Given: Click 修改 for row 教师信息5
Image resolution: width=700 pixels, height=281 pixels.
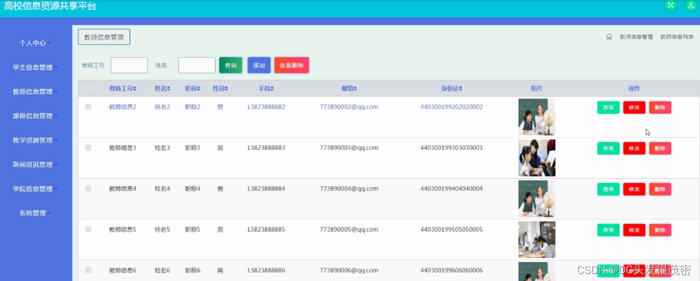Looking at the screenshot, I should [x=634, y=230].
